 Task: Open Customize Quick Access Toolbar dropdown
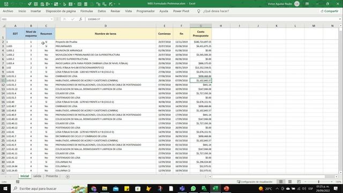tap(119, 4)
